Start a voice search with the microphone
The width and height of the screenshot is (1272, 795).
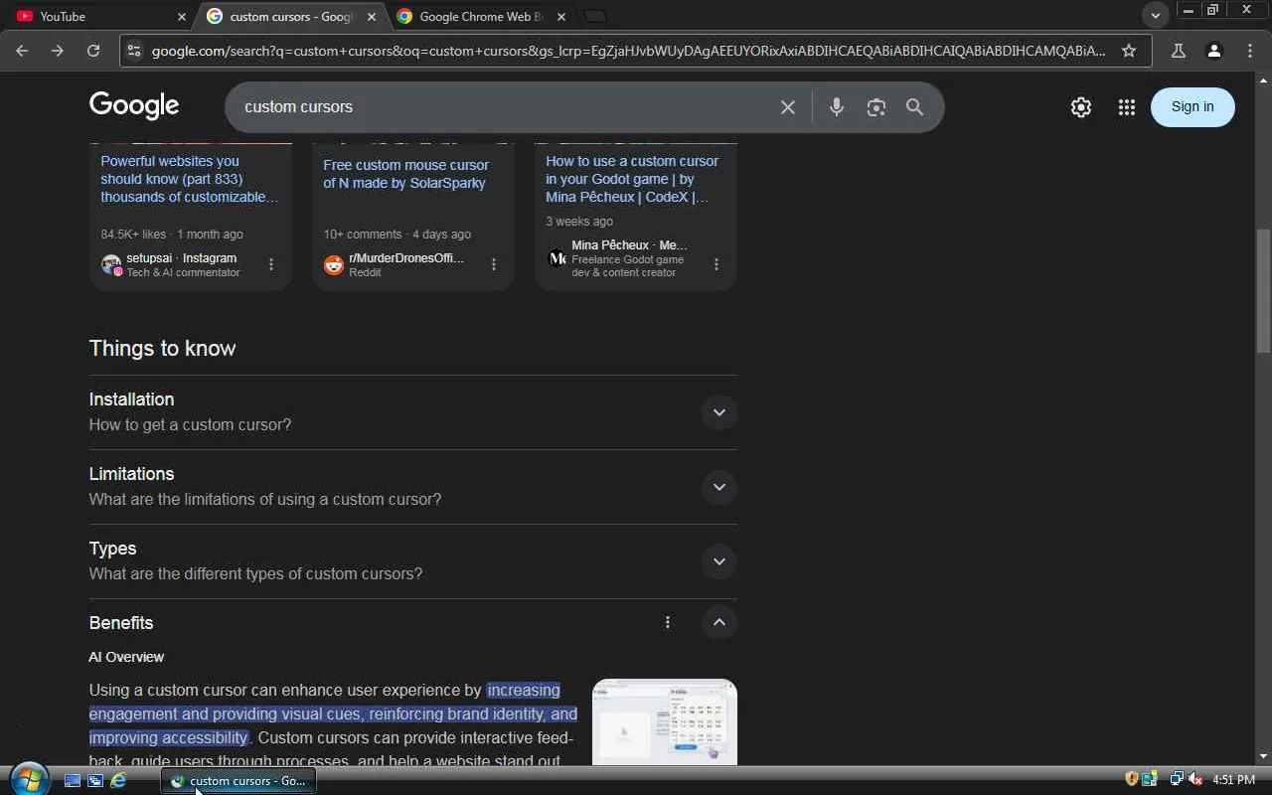click(x=837, y=107)
